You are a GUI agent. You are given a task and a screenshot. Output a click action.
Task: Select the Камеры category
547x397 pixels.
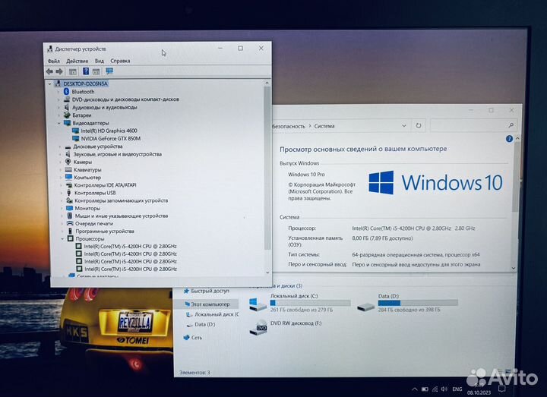tap(82, 162)
